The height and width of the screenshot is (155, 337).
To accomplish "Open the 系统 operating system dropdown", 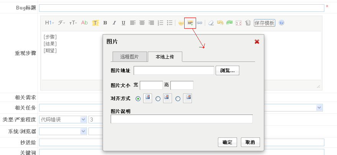I will (x=63, y=131).
